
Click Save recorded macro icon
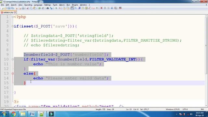tap(116, 8)
